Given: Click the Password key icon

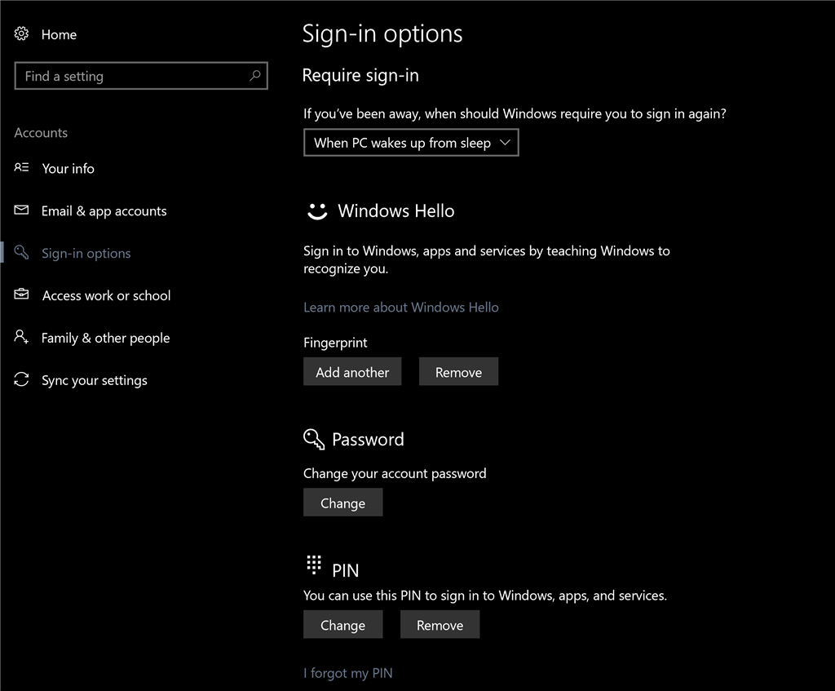Looking at the screenshot, I should coord(314,439).
